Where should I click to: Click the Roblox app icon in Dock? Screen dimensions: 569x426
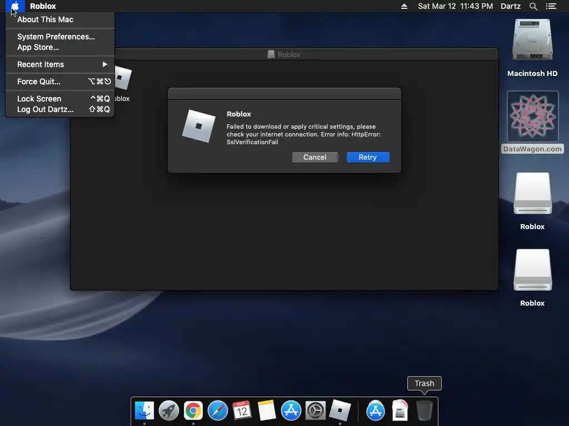[340, 410]
